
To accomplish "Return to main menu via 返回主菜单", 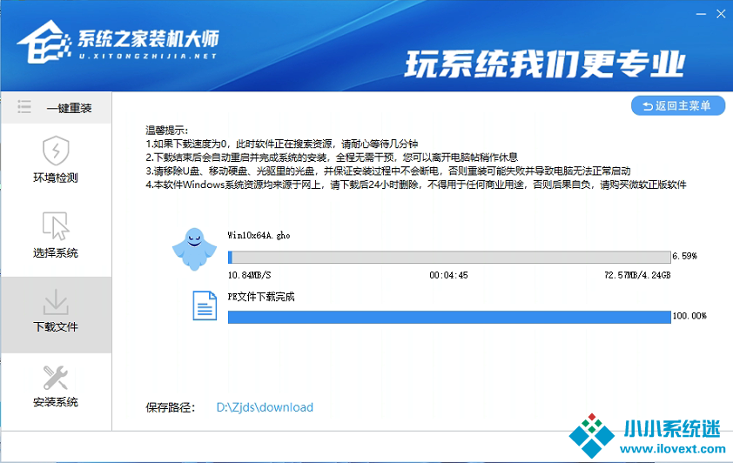I will coord(678,106).
